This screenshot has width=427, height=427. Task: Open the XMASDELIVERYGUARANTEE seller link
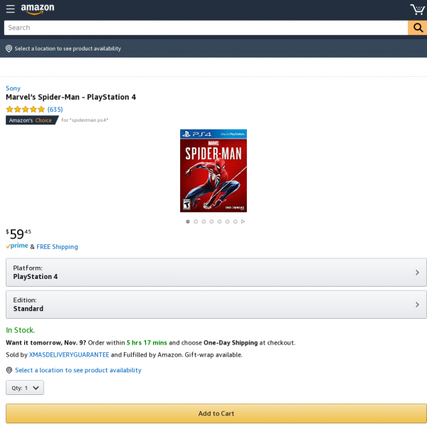pyautogui.click(x=69, y=355)
